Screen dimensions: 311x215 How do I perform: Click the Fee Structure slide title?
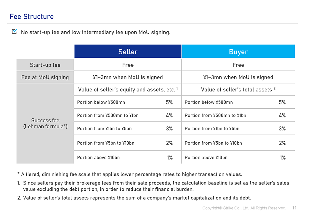(x=32, y=17)
